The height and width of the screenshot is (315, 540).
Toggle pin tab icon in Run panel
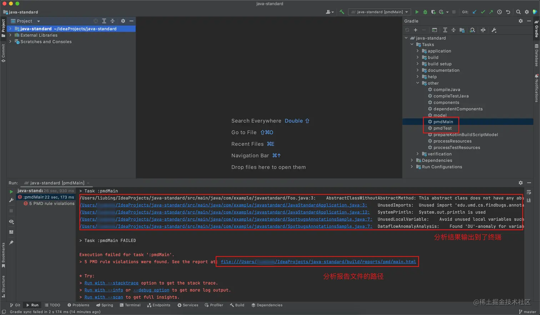tap(11, 242)
